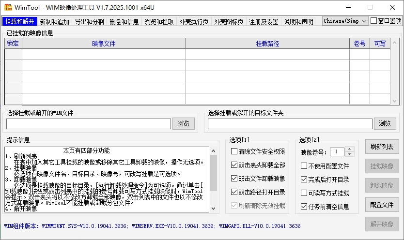This screenshot has height=240, width=404.
Task: Enable 不使用配置文件 checkbox
Action: pos(304,166)
